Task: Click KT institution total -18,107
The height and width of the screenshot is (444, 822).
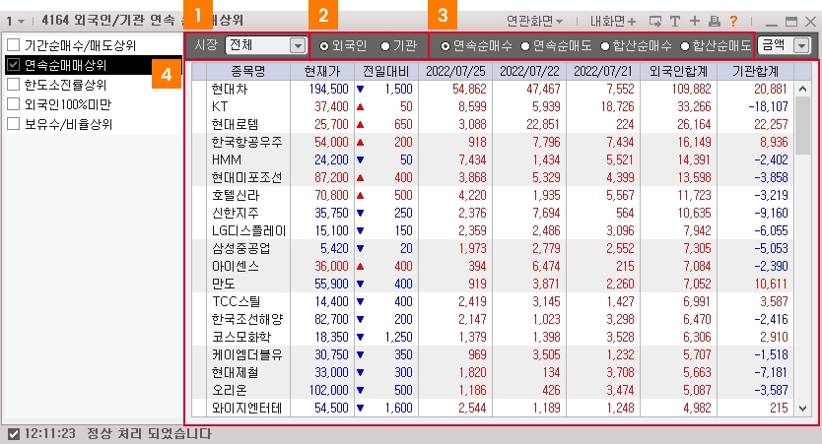Action: [768, 106]
